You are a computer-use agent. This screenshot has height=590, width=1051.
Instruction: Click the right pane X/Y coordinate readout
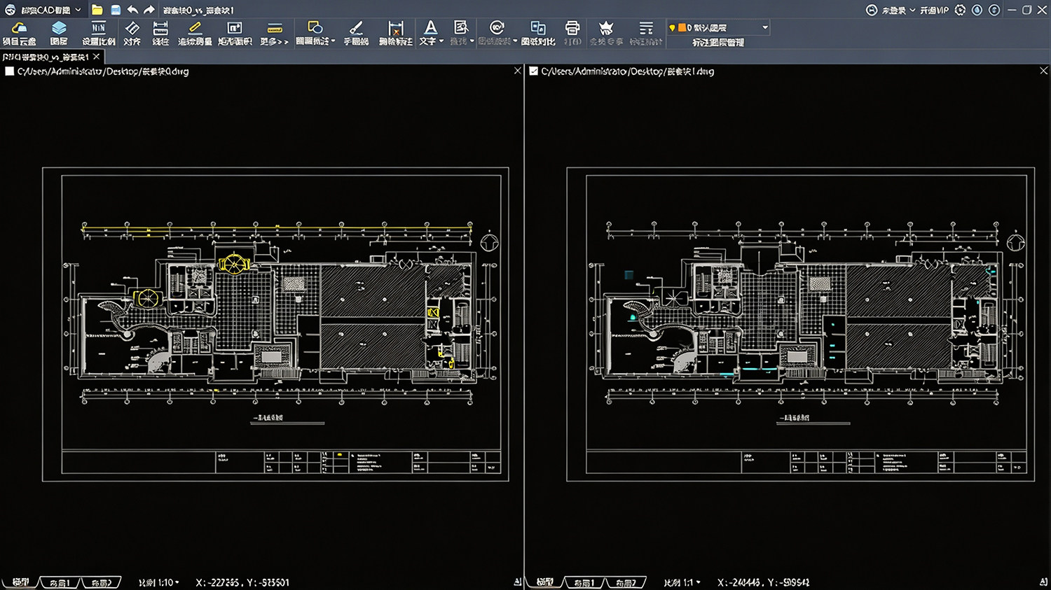tap(764, 582)
